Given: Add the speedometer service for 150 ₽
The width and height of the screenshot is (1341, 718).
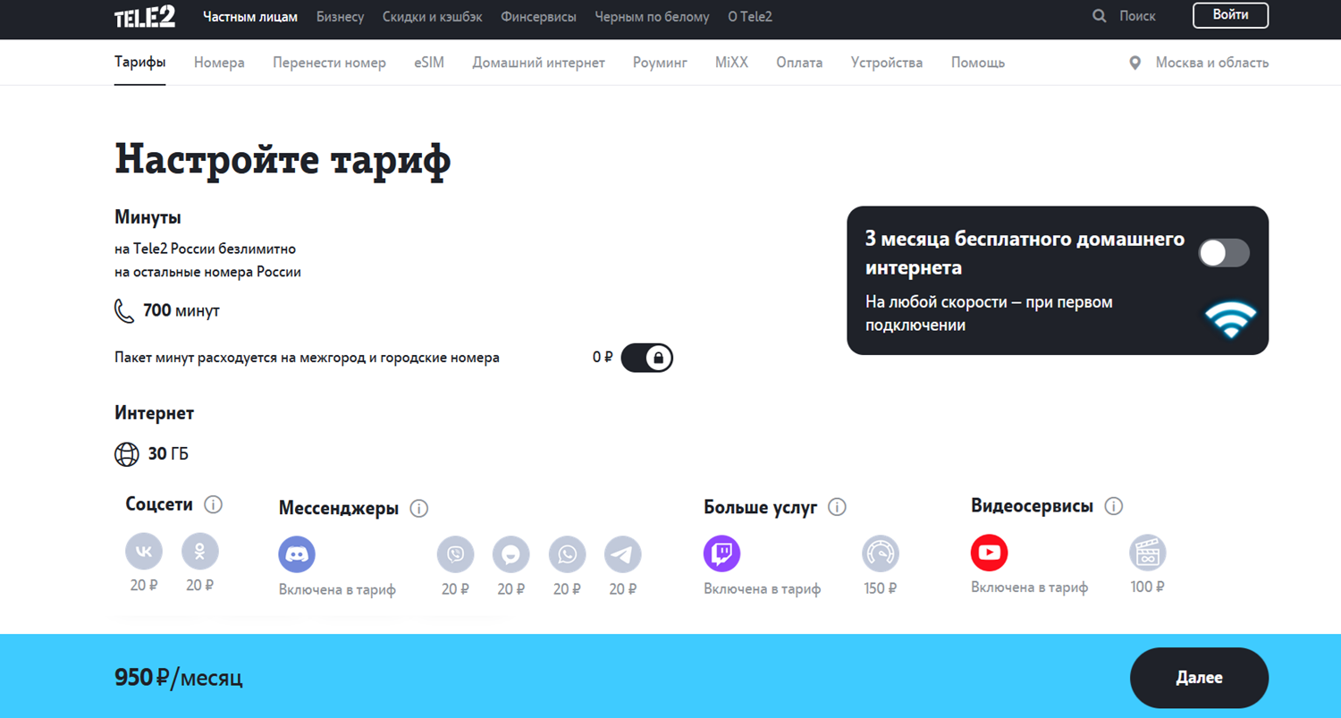Looking at the screenshot, I should click(x=881, y=554).
